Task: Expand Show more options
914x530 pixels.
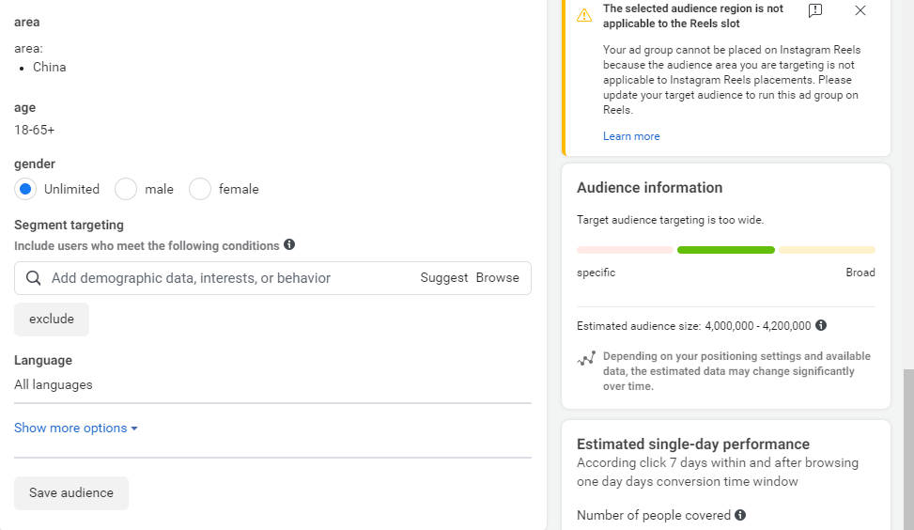Action: [x=70, y=428]
